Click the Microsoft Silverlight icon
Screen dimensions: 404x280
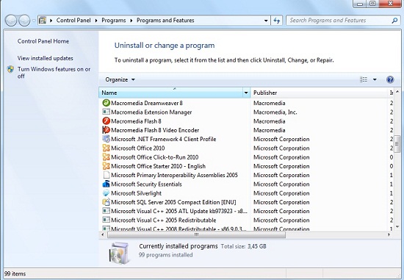point(107,193)
